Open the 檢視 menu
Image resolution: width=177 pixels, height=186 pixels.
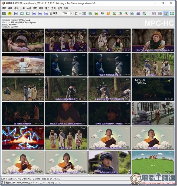coord(29,8)
